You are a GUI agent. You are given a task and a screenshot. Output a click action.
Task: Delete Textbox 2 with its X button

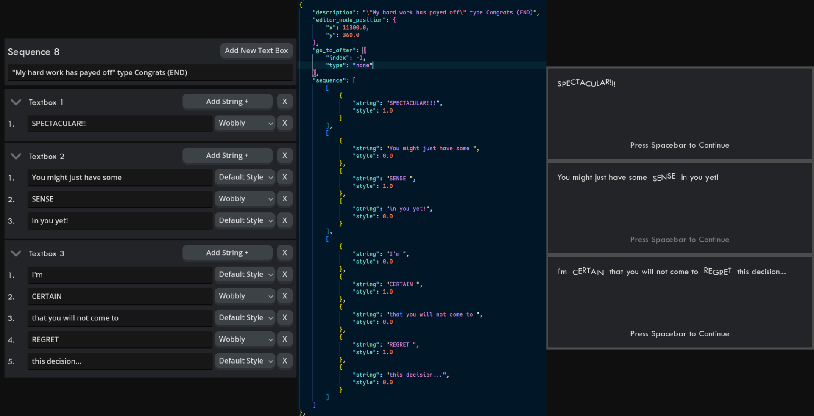click(x=284, y=156)
